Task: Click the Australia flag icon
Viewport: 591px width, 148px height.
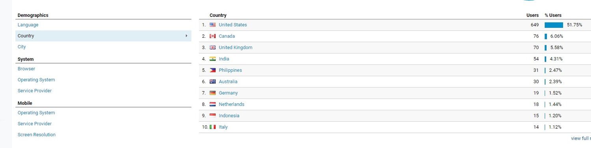Action: [x=212, y=82]
